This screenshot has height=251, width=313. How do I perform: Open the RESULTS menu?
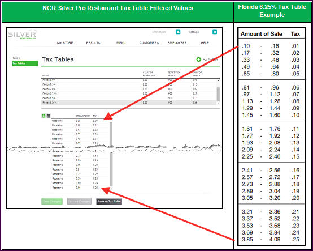(x=93, y=43)
